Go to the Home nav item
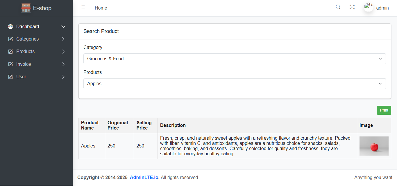 tap(101, 8)
